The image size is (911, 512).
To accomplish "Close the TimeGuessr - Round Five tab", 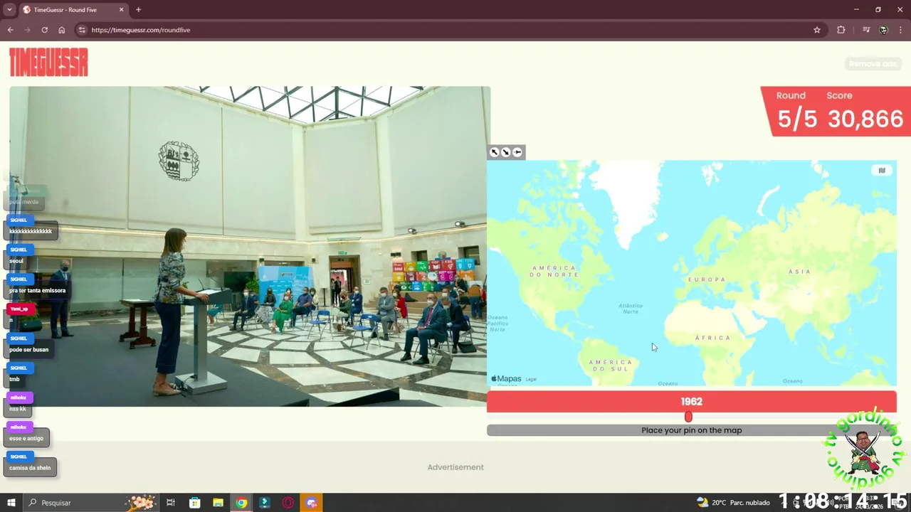I will [121, 10].
